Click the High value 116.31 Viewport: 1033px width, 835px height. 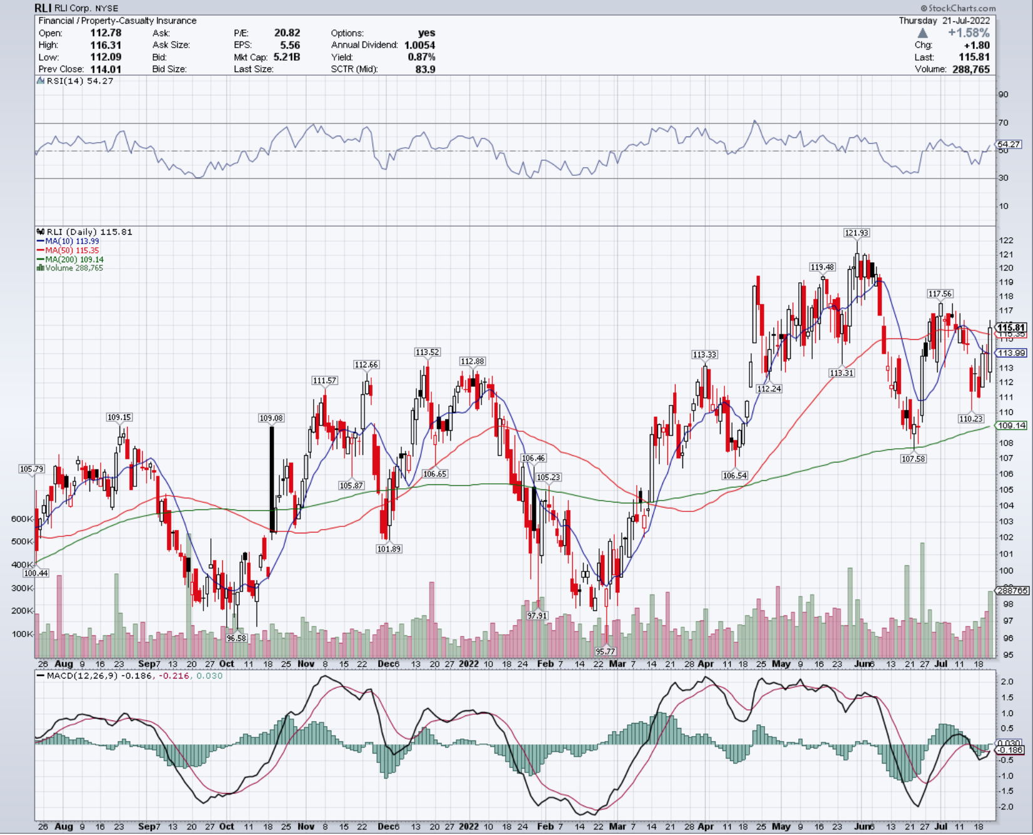(106, 45)
